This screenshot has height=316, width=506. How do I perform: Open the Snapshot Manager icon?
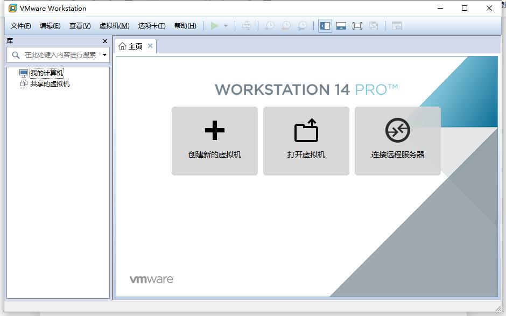point(302,25)
